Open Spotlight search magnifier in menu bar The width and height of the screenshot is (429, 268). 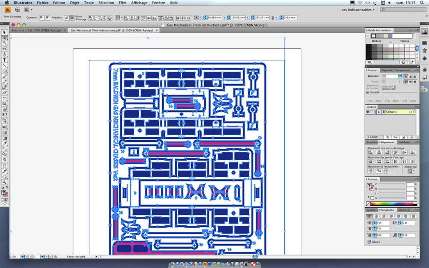tap(422, 3)
